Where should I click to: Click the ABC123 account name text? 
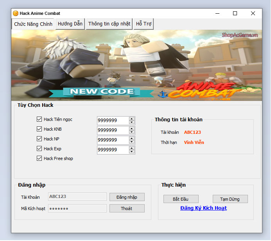(x=192, y=132)
